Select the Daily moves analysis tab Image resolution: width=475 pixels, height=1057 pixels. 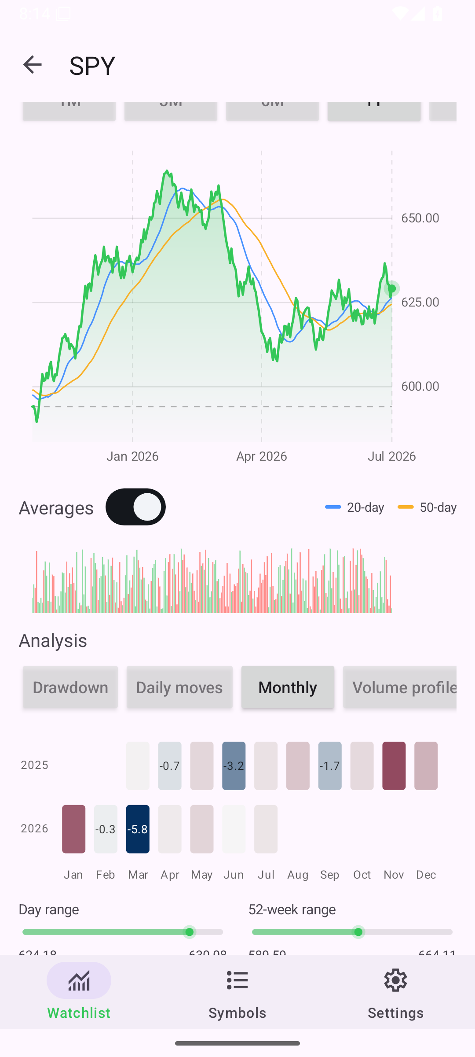179,687
